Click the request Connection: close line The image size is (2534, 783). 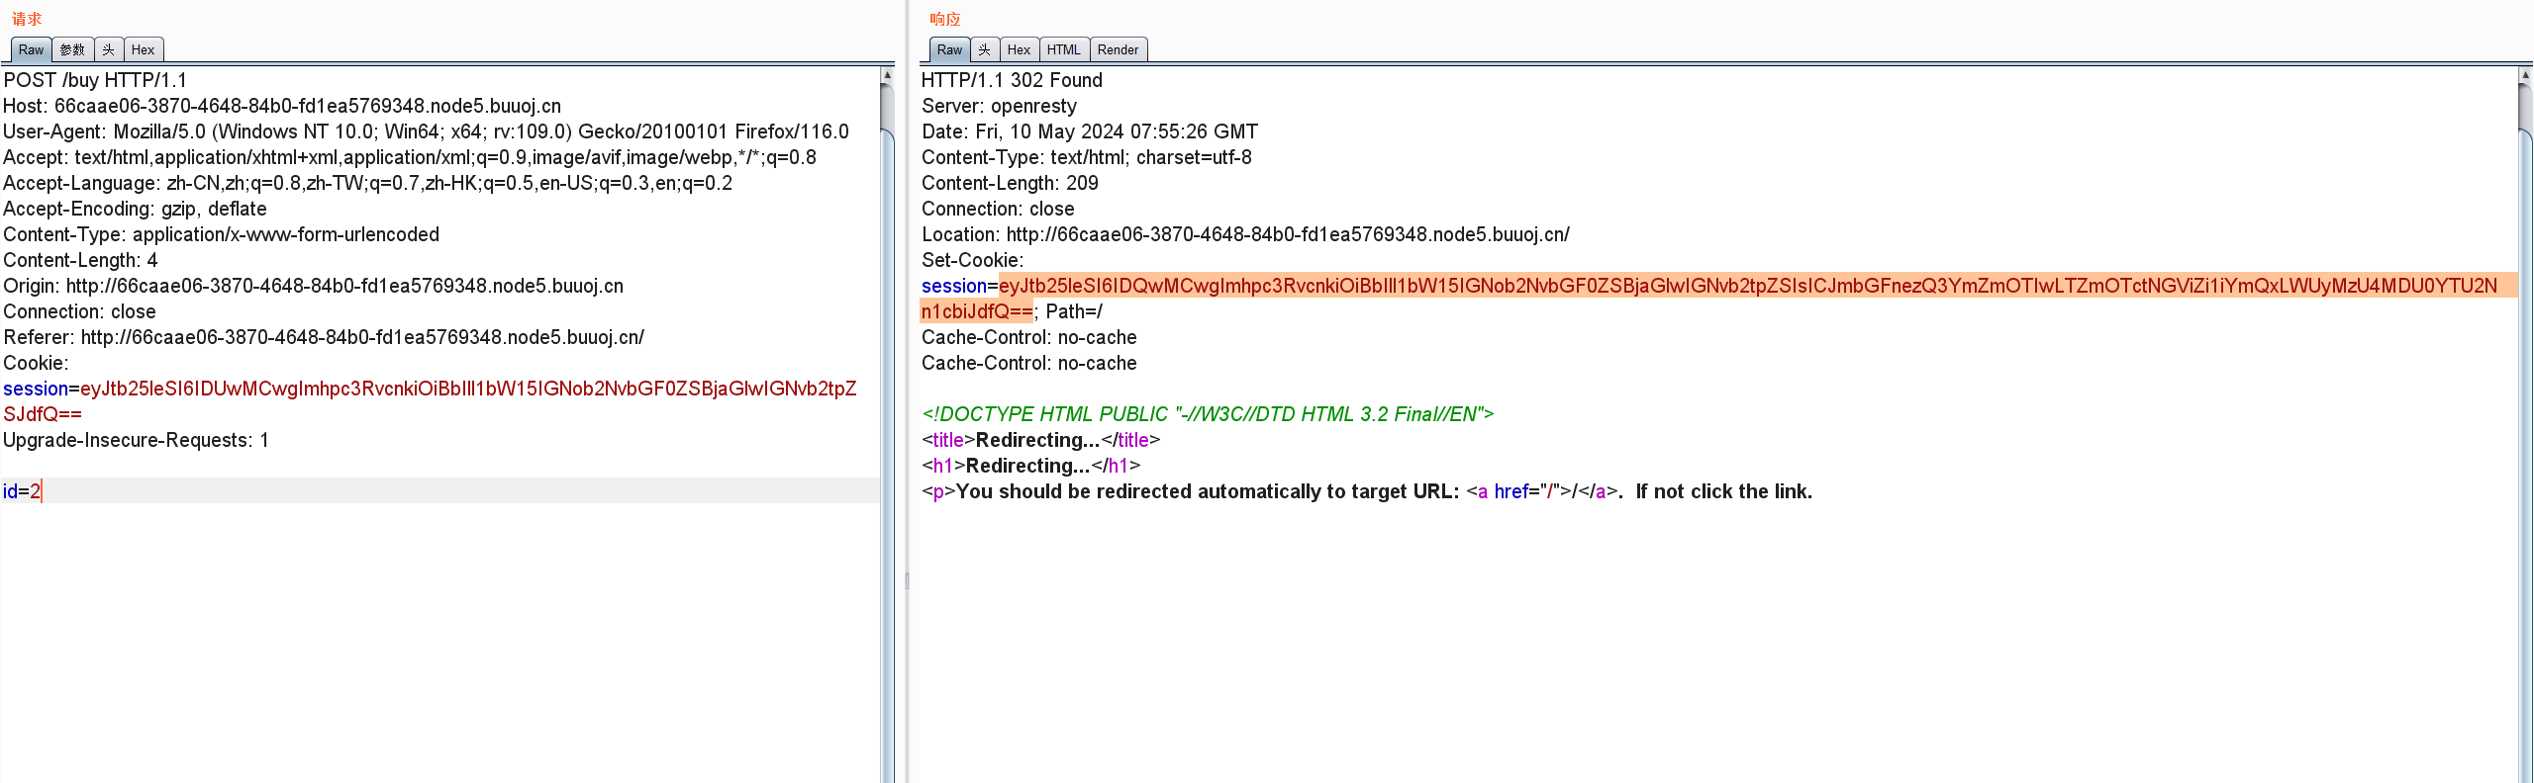(79, 311)
